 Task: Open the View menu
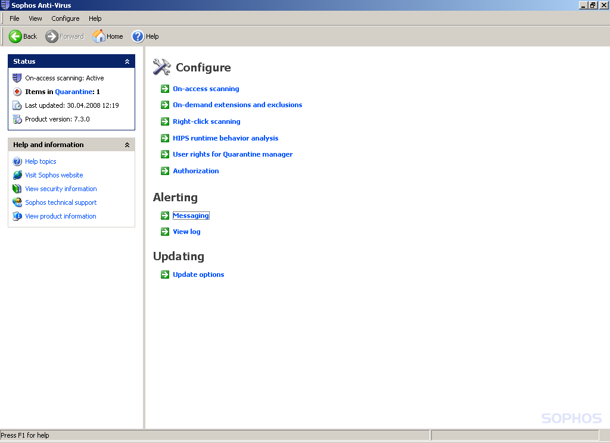tap(35, 18)
